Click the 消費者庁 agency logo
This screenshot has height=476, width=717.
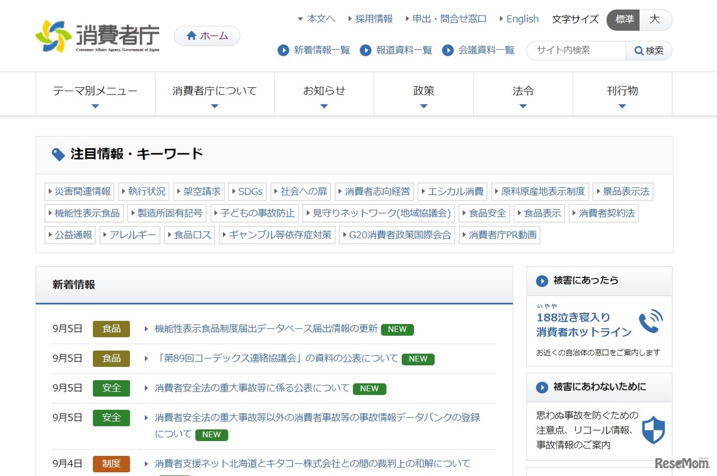98,36
